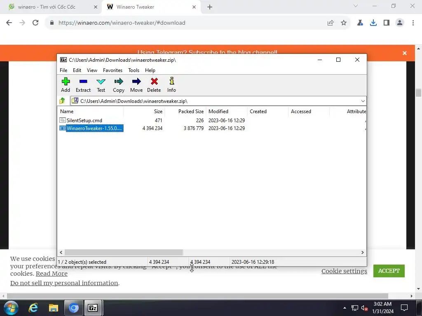The width and height of the screenshot is (422, 316).
Task: Click the Extract toolbar icon
Action: (83, 81)
